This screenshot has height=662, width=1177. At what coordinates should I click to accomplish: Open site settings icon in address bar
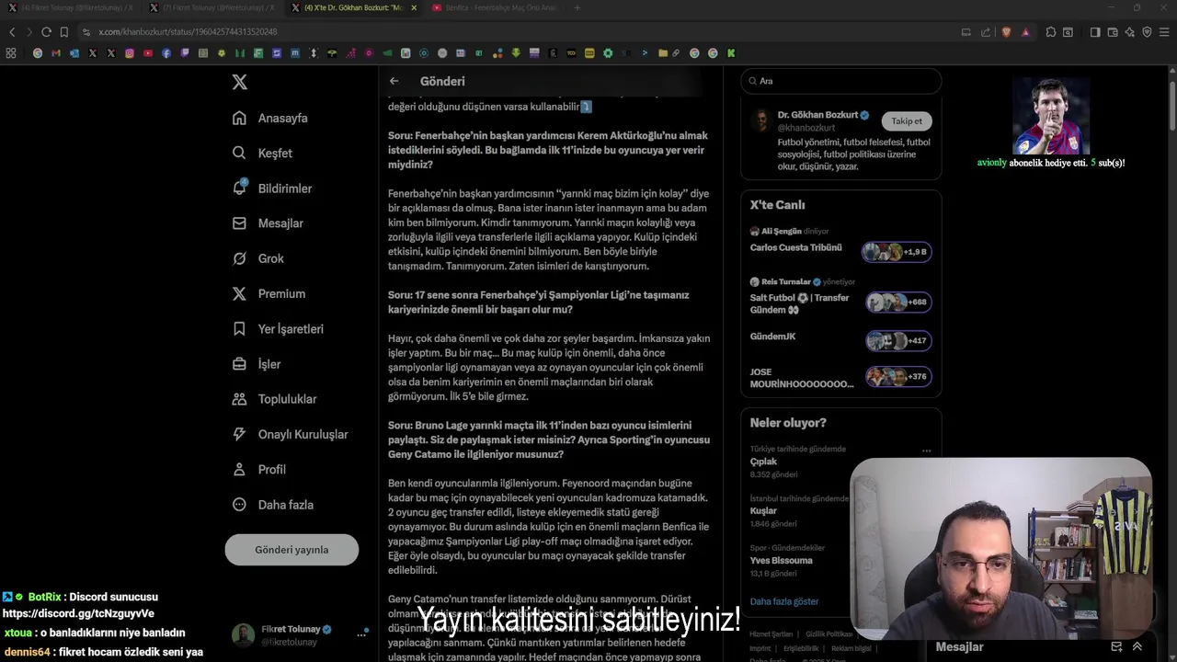[x=86, y=32]
